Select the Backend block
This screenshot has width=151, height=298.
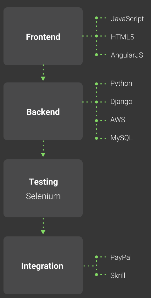43,111
